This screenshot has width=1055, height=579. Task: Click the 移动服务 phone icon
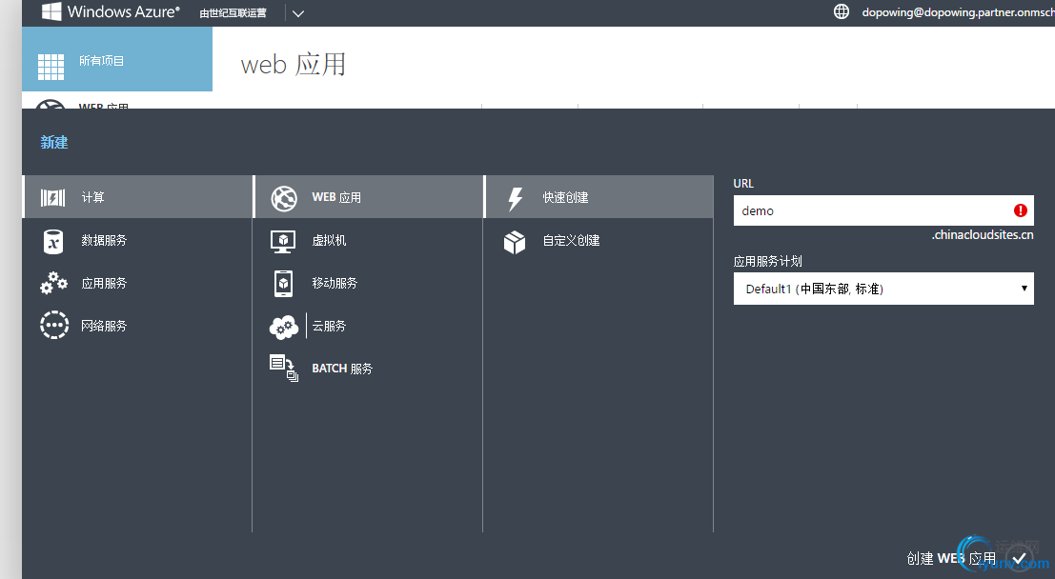coord(284,283)
